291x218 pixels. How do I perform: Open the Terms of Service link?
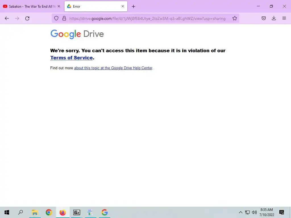[71, 58]
